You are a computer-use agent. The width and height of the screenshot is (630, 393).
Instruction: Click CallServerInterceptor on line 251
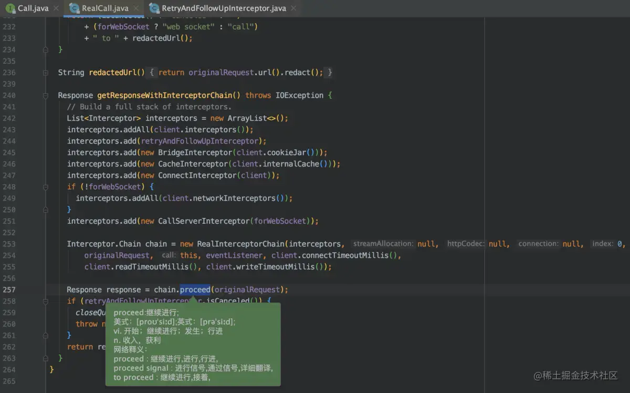click(204, 221)
